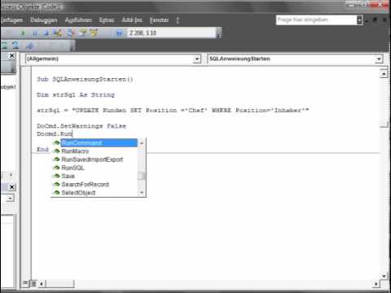
Task: Run the macro with the green play icon
Action: coord(24,33)
